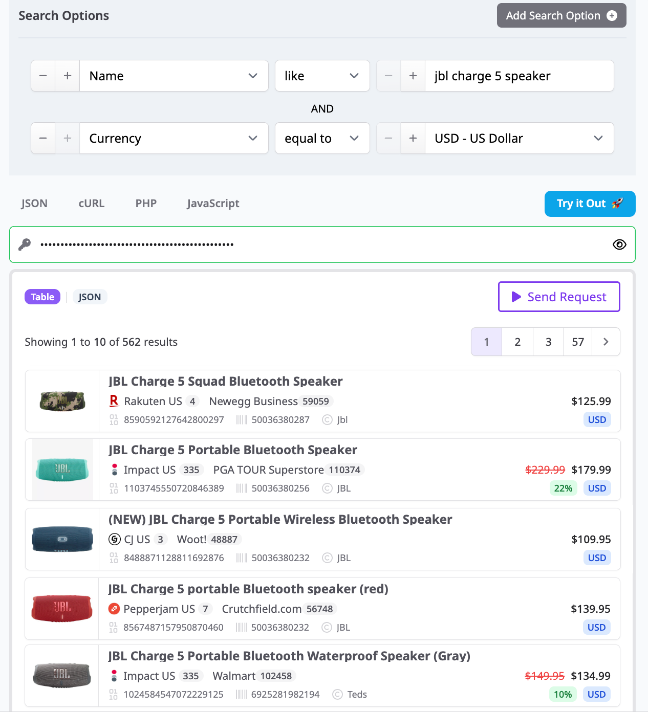Click the plus icon before Currency field

tap(68, 138)
